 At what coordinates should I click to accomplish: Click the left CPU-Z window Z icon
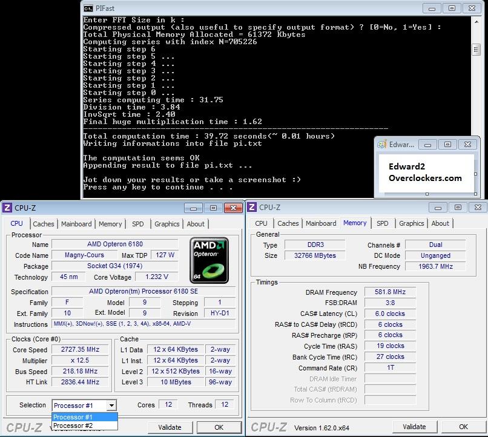pos(7,208)
